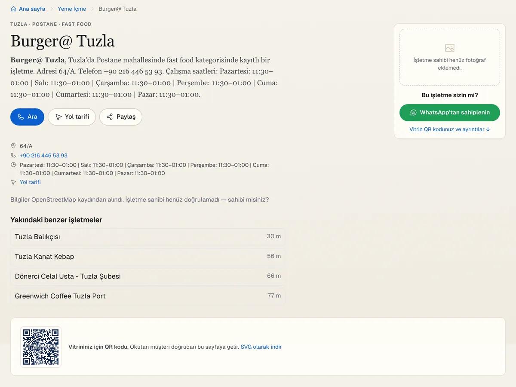Claim listing via WhatsApp'tan sahiplenin
516x387 pixels.
click(x=450, y=113)
